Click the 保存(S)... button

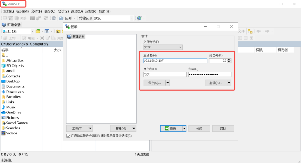[154, 83]
